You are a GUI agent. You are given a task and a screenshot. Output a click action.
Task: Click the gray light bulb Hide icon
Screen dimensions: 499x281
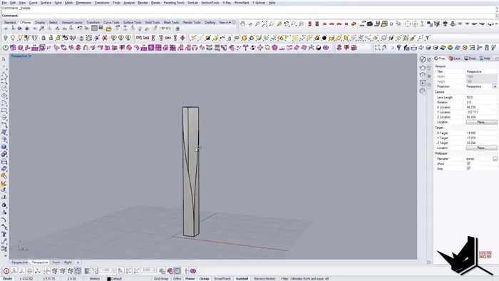(x=6, y=38)
